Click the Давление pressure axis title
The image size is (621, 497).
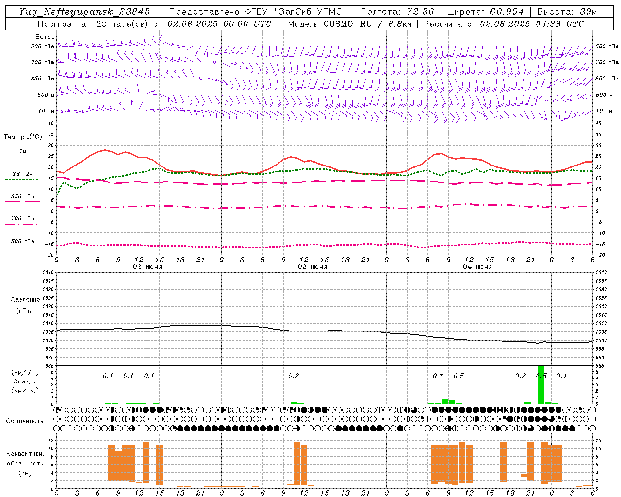tap(25, 300)
